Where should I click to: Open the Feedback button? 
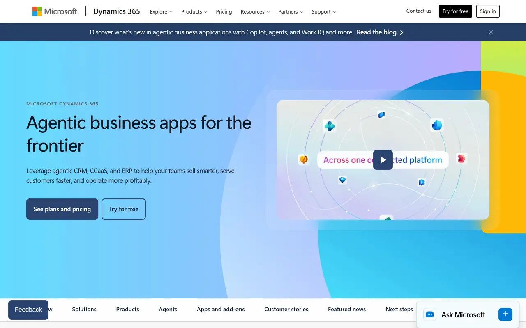click(28, 310)
